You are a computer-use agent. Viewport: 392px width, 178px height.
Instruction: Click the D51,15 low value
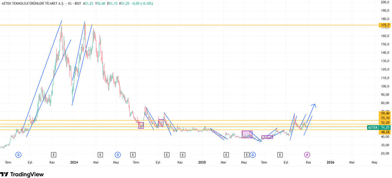[x=112, y=3]
